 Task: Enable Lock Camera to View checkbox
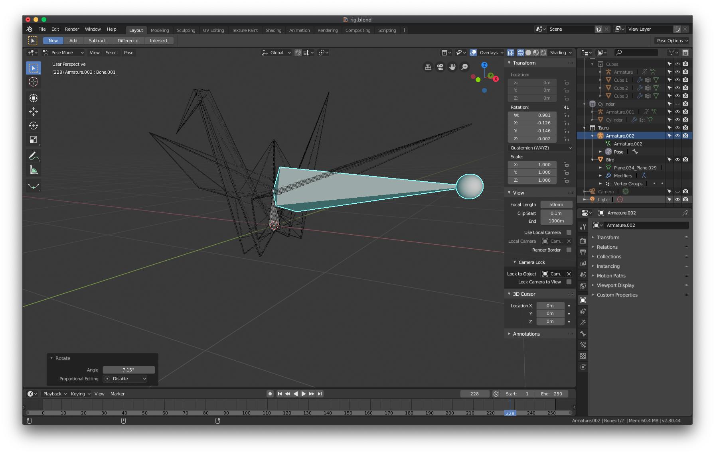pyautogui.click(x=569, y=282)
